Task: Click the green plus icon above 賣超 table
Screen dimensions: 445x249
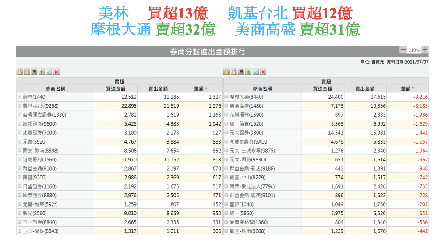Action: 248,72
